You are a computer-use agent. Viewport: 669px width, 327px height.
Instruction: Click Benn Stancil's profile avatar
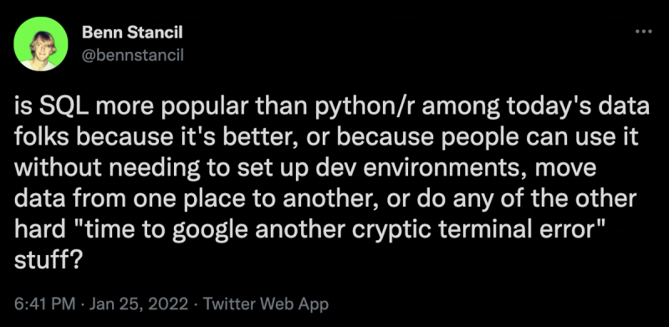40,44
